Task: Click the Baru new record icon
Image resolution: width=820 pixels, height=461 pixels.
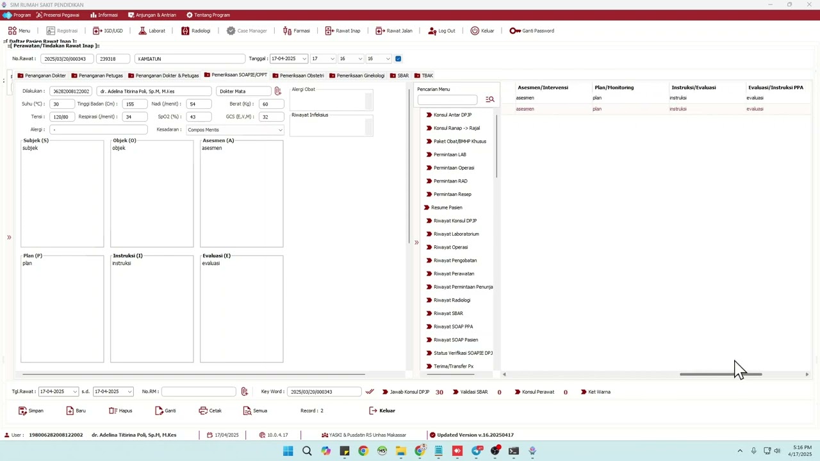Action: click(70, 410)
